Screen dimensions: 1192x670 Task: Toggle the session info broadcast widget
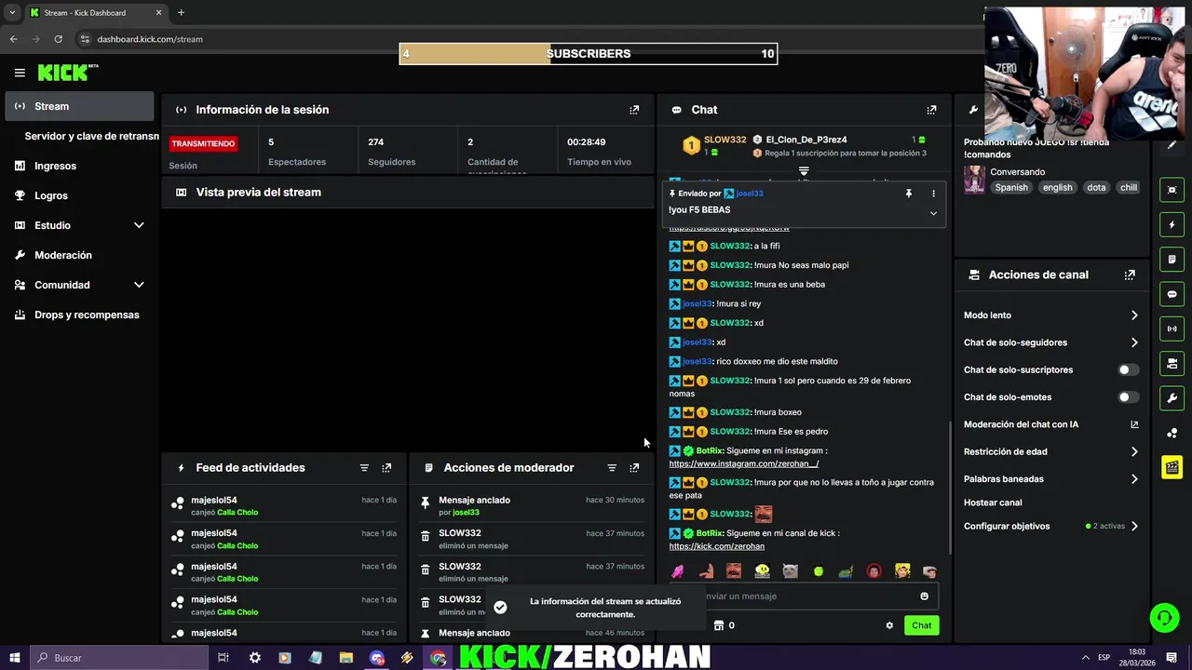1172,328
